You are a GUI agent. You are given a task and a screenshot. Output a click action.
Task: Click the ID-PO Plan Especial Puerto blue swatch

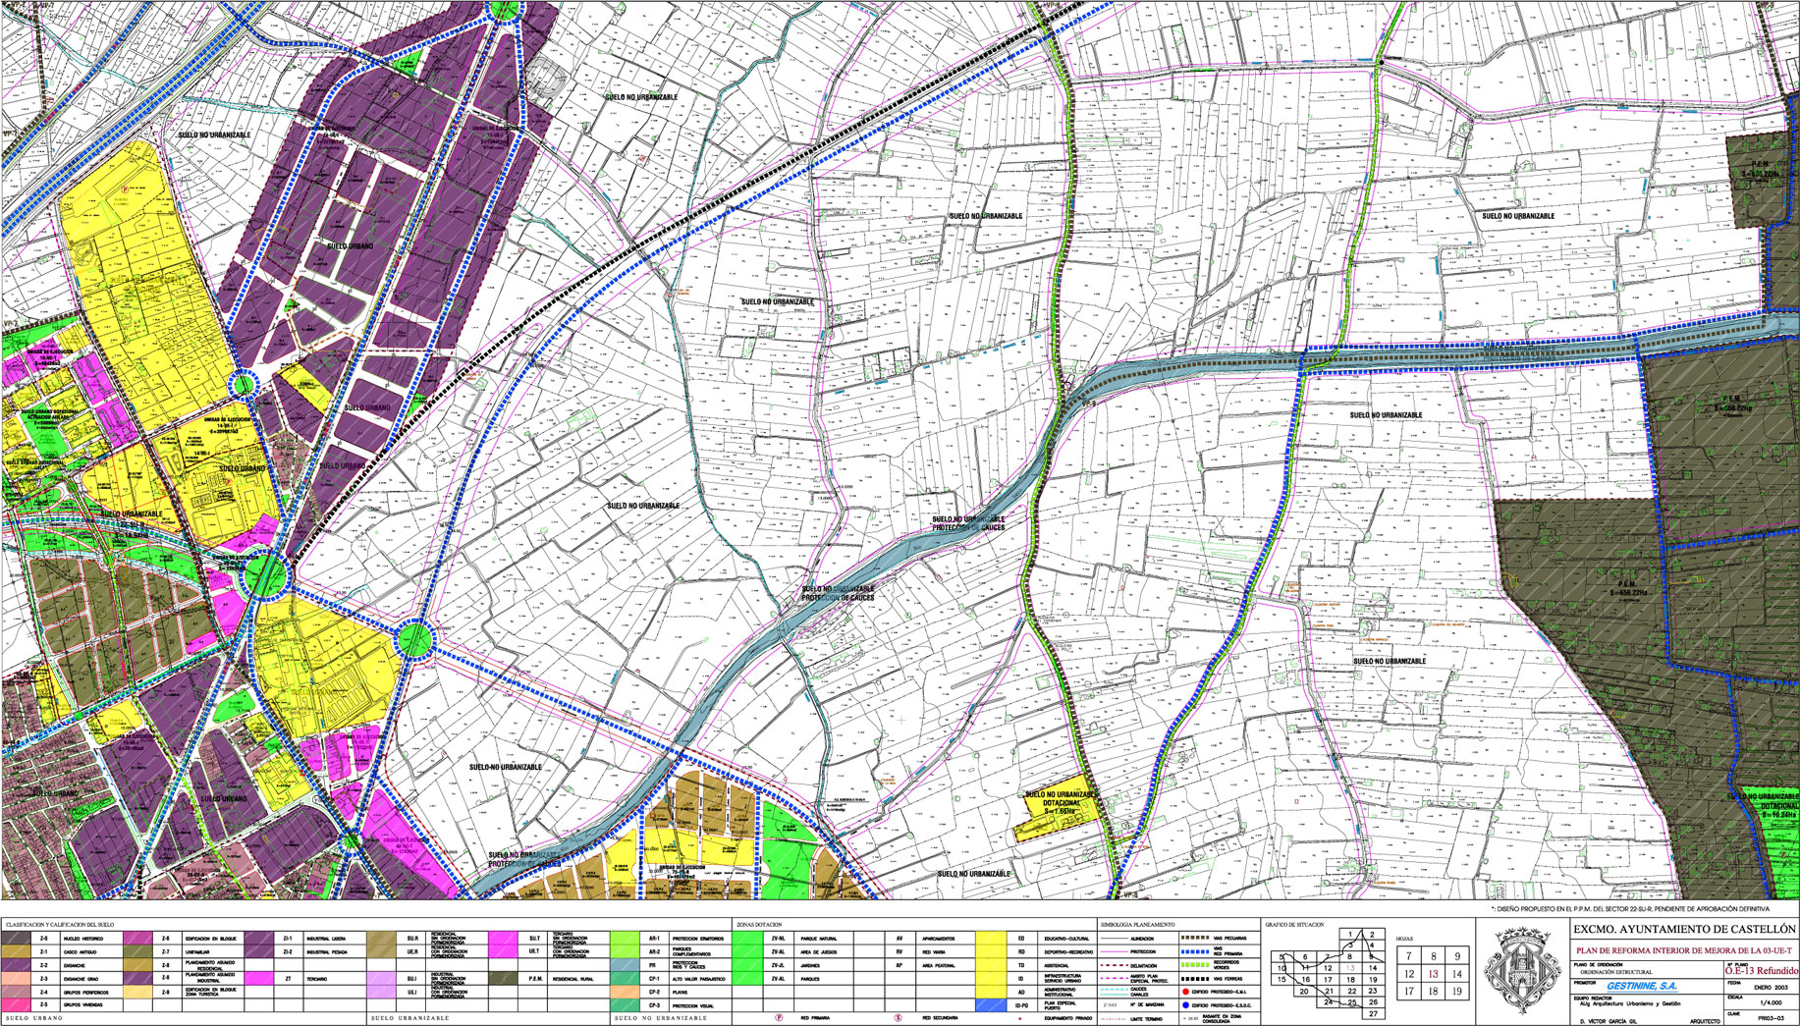point(991,1005)
